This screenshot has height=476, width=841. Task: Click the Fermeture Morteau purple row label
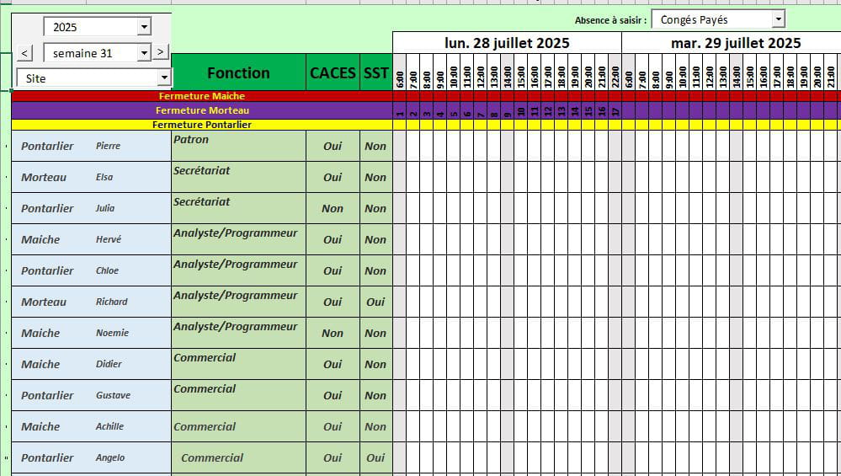coord(202,110)
